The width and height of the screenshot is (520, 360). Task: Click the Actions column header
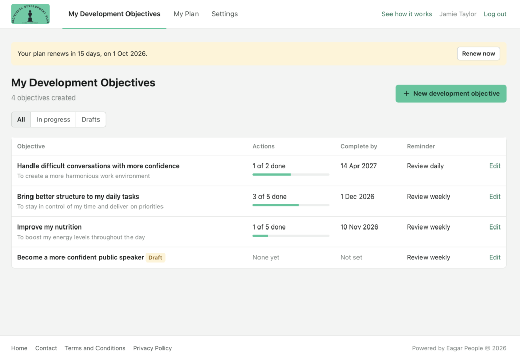(x=264, y=146)
